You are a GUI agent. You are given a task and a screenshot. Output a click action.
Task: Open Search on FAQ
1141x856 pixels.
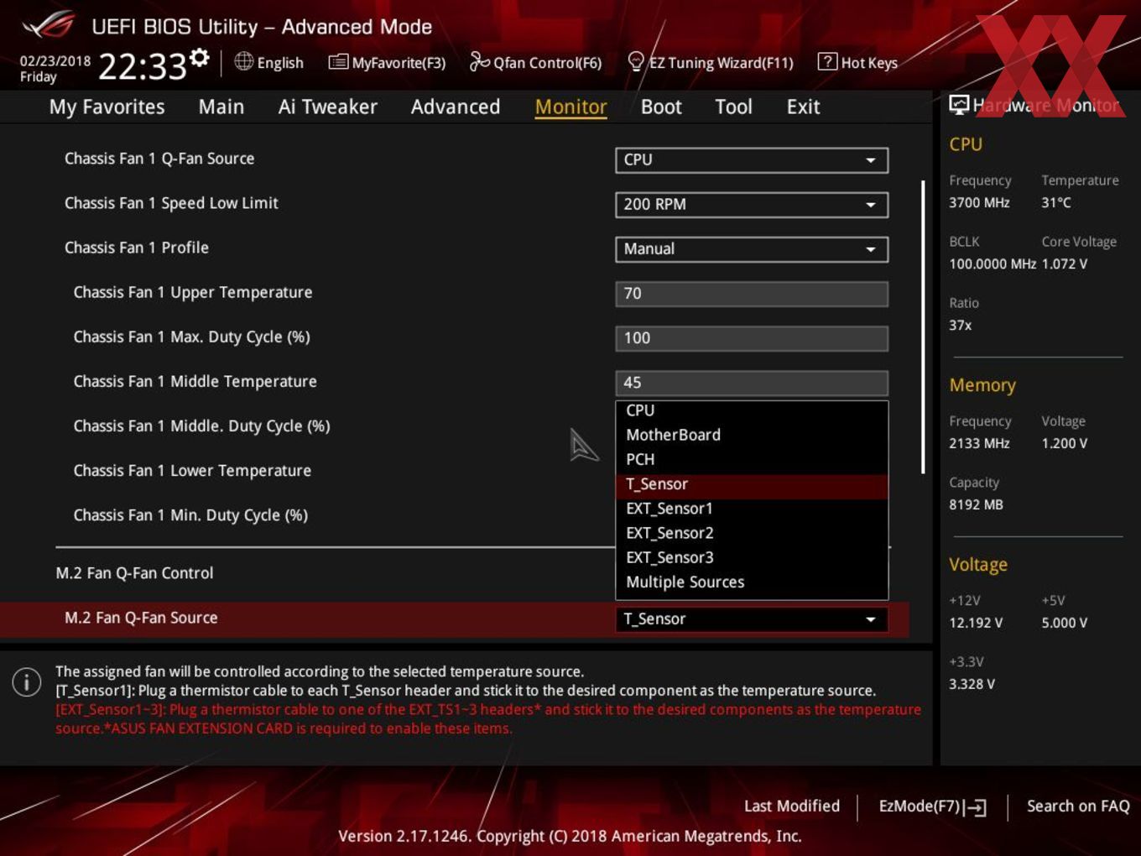(x=1078, y=806)
